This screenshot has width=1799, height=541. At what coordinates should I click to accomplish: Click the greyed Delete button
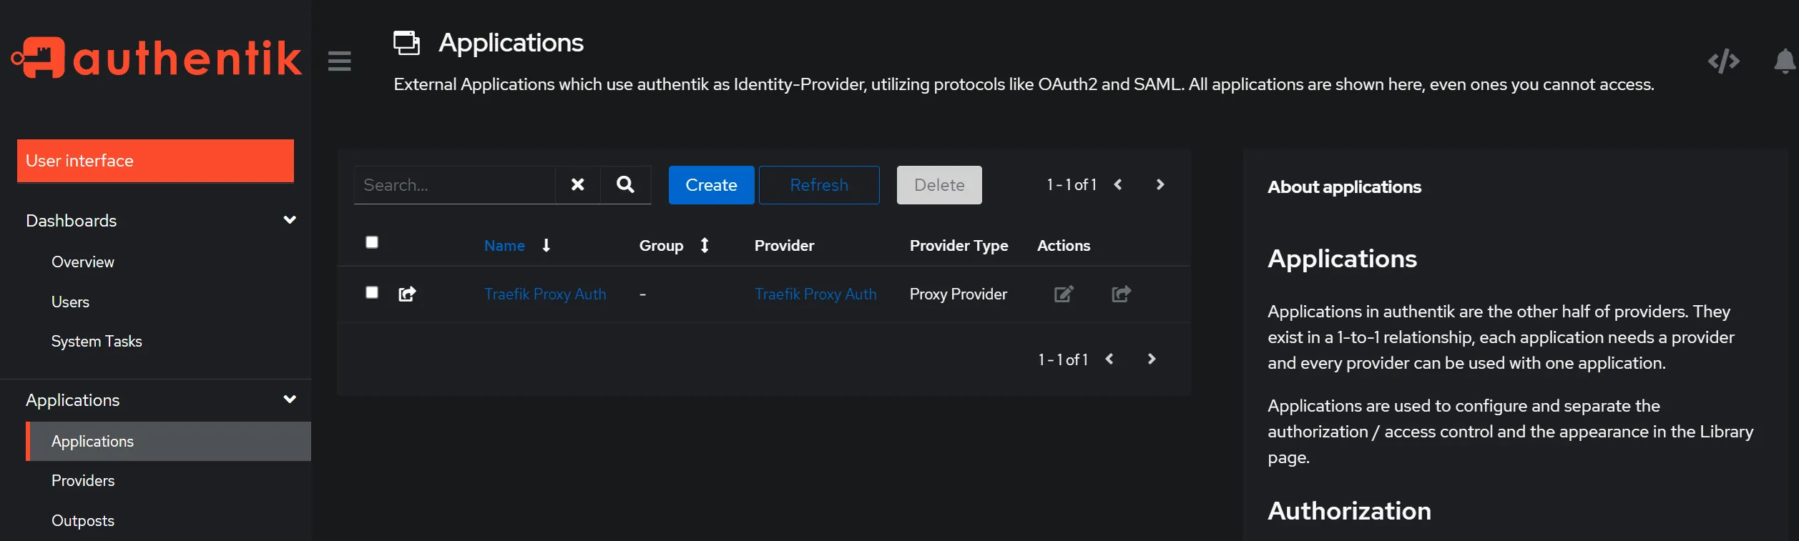coord(939,185)
